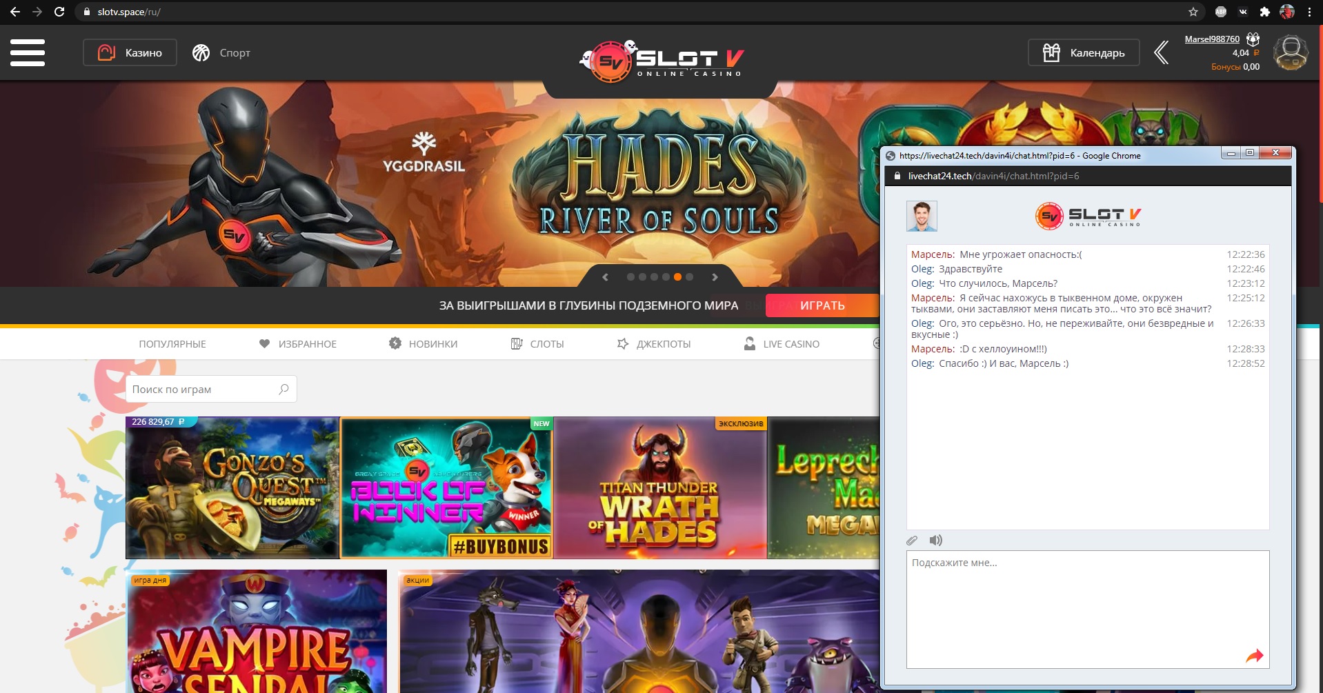Open the Календарь button
The height and width of the screenshot is (693, 1323).
click(1084, 52)
